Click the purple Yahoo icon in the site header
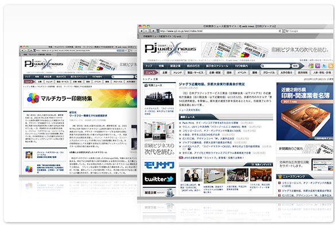 [317, 66]
